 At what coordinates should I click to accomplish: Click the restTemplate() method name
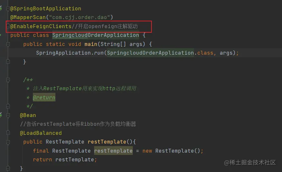(107, 142)
